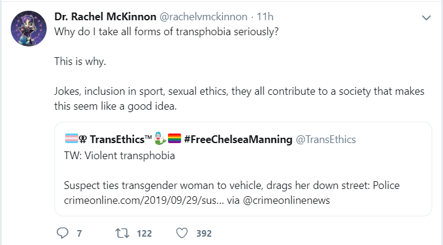Click the 11h timestamp

tap(265, 17)
